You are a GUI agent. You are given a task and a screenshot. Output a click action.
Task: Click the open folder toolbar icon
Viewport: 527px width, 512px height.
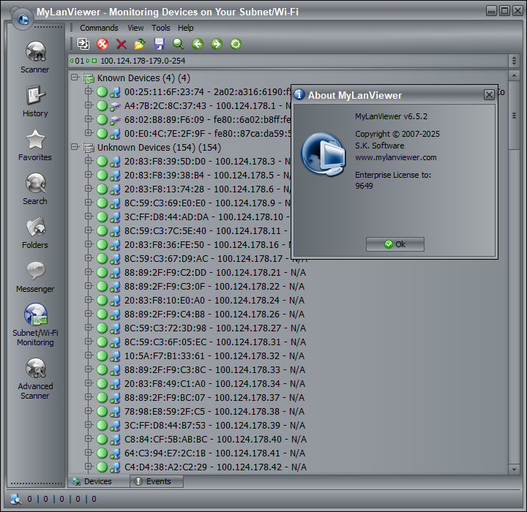[140, 44]
